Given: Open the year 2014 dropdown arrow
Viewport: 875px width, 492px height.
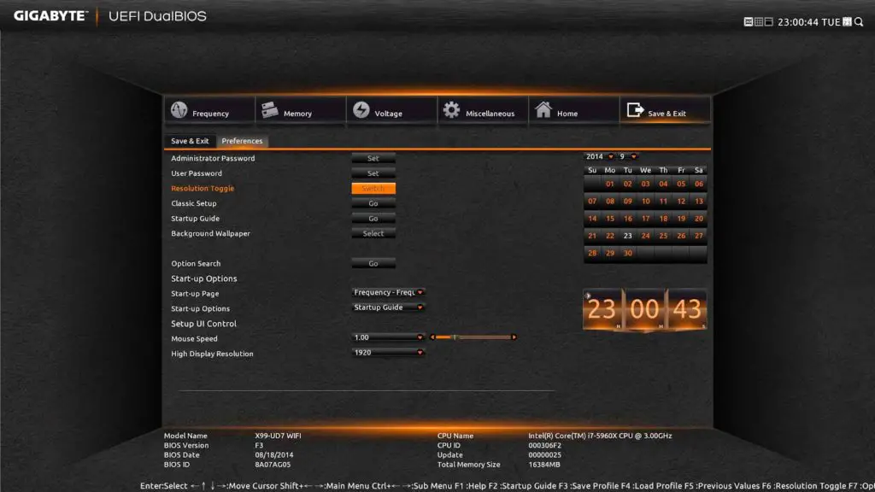Looking at the screenshot, I should click(x=611, y=157).
